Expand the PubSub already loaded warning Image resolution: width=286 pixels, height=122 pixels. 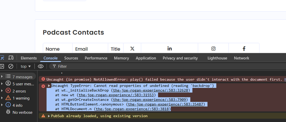[x=49, y=116]
